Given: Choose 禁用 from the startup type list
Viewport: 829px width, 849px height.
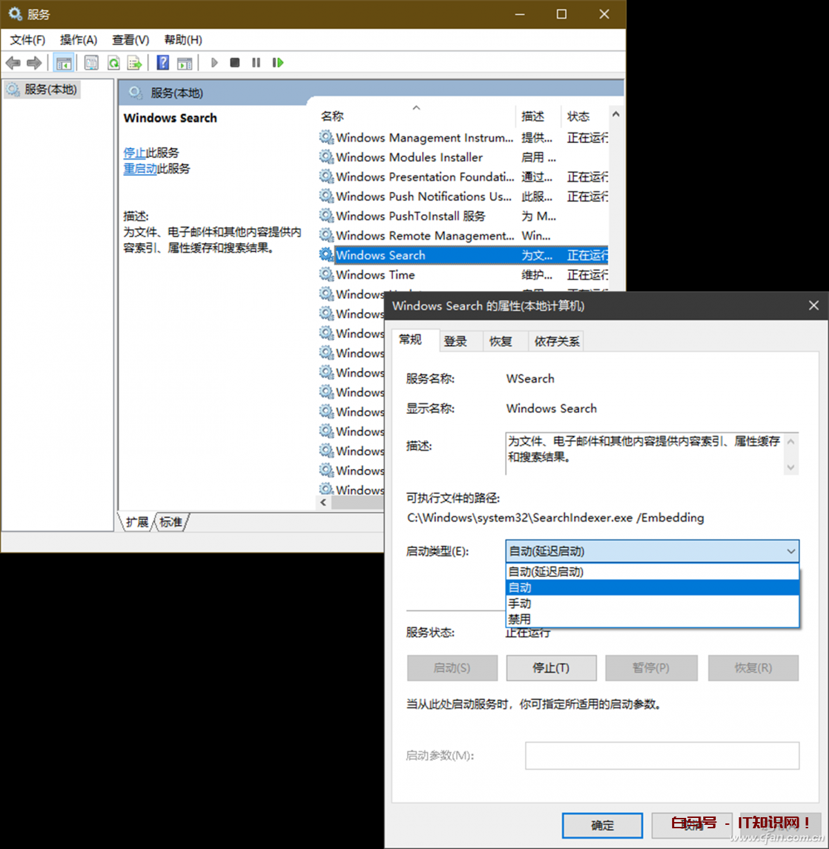Looking at the screenshot, I should point(520,619).
